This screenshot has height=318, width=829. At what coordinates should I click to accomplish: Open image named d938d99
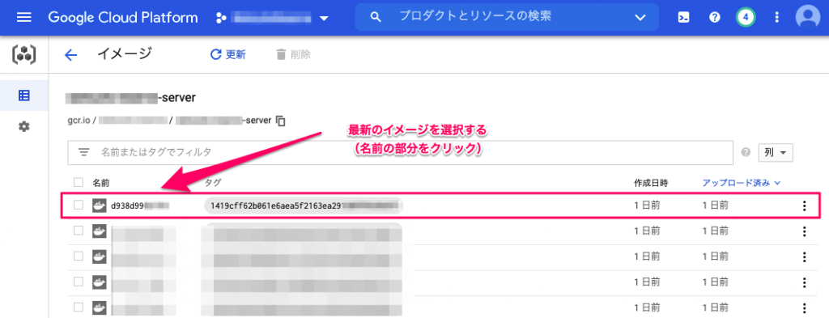[x=139, y=206]
